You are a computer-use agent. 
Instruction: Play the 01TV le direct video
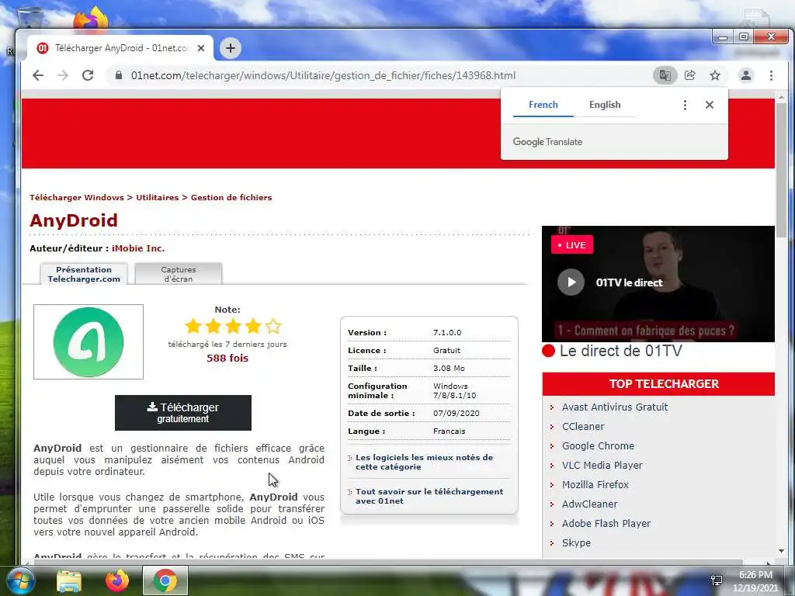[571, 282]
